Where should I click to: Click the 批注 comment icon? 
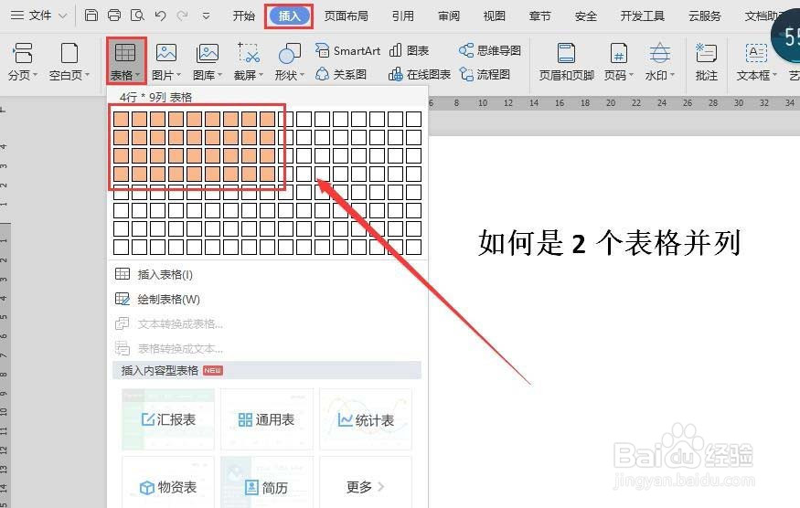click(x=706, y=62)
